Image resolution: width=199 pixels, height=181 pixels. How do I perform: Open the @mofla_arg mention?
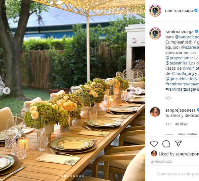[x=183, y=74]
